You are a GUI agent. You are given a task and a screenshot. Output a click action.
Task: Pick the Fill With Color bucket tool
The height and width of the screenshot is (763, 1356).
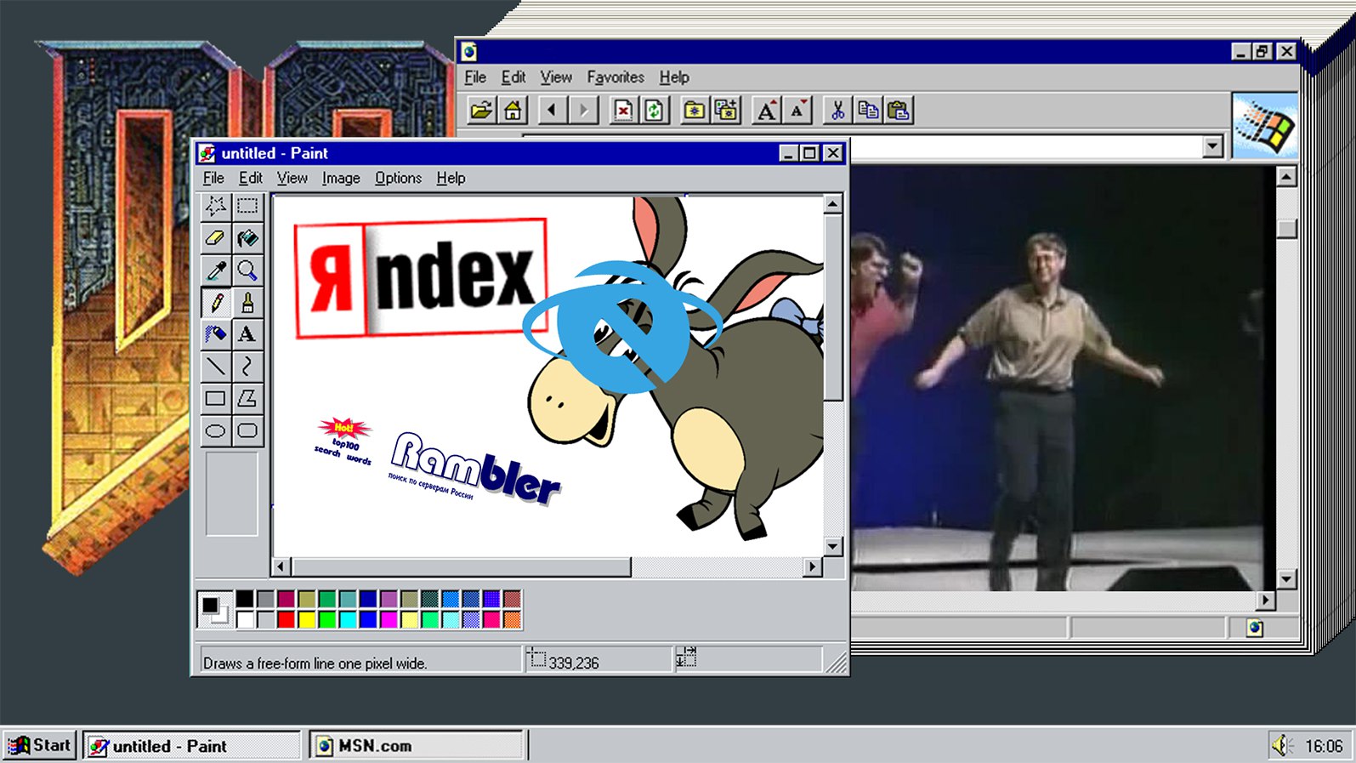click(x=247, y=238)
